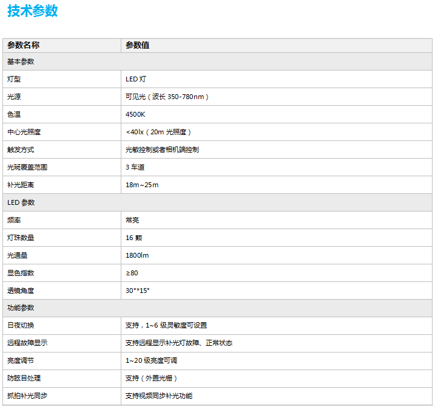Click the 基本参数 section row
Screen dimensions: 435x406
point(21,61)
